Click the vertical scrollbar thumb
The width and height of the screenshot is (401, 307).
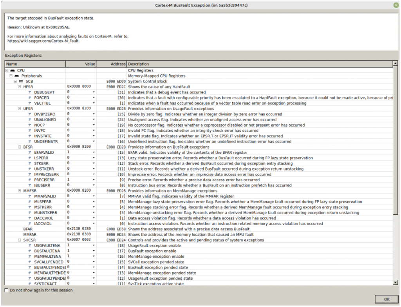(396, 140)
